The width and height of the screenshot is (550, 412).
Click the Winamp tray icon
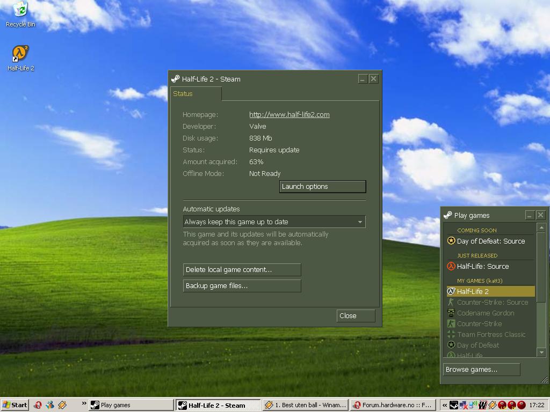tap(492, 405)
